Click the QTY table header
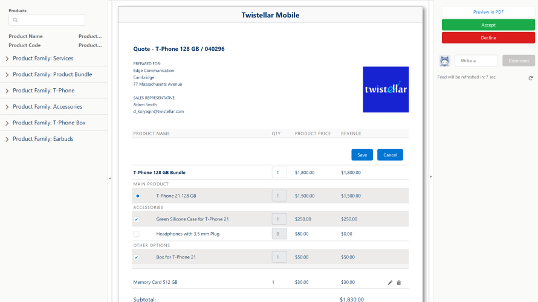Screen dimensions: 538x302 click(x=276, y=133)
